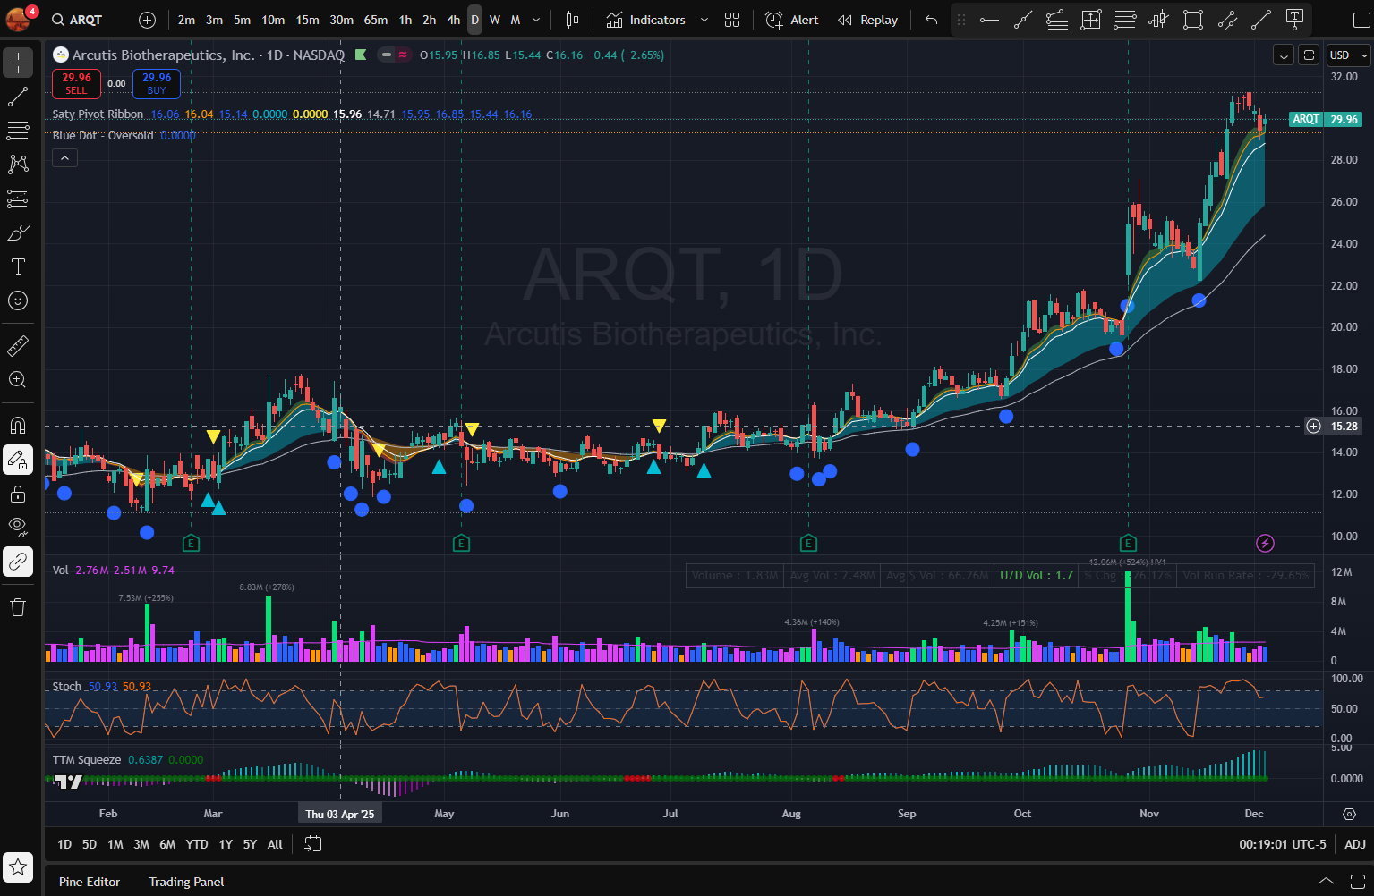Activate the zoom in tool
This screenshot has height=896, width=1374.
click(x=18, y=379)
